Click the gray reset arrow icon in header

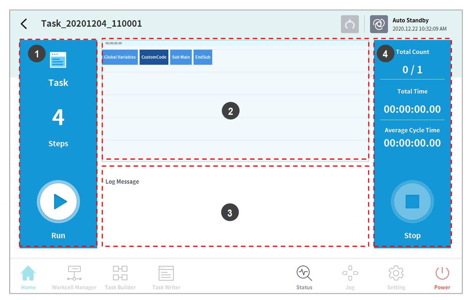point(350,24)
